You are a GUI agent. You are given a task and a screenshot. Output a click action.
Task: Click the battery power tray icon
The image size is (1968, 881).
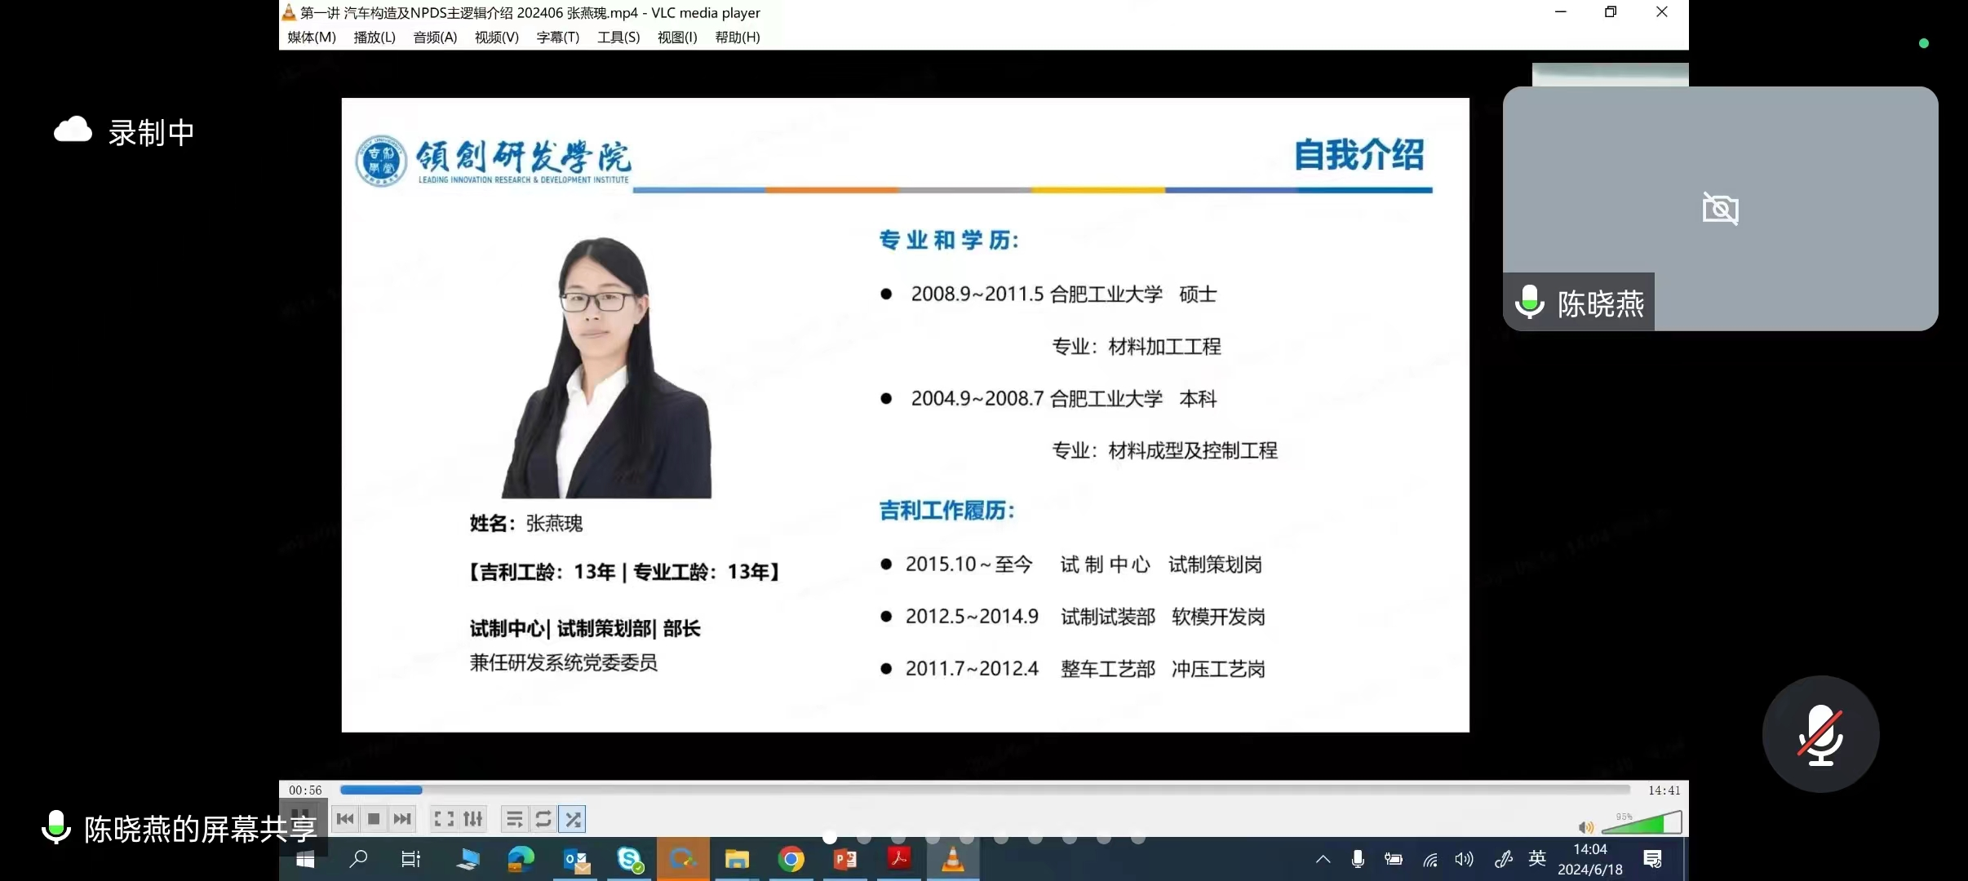(1394, 859)
